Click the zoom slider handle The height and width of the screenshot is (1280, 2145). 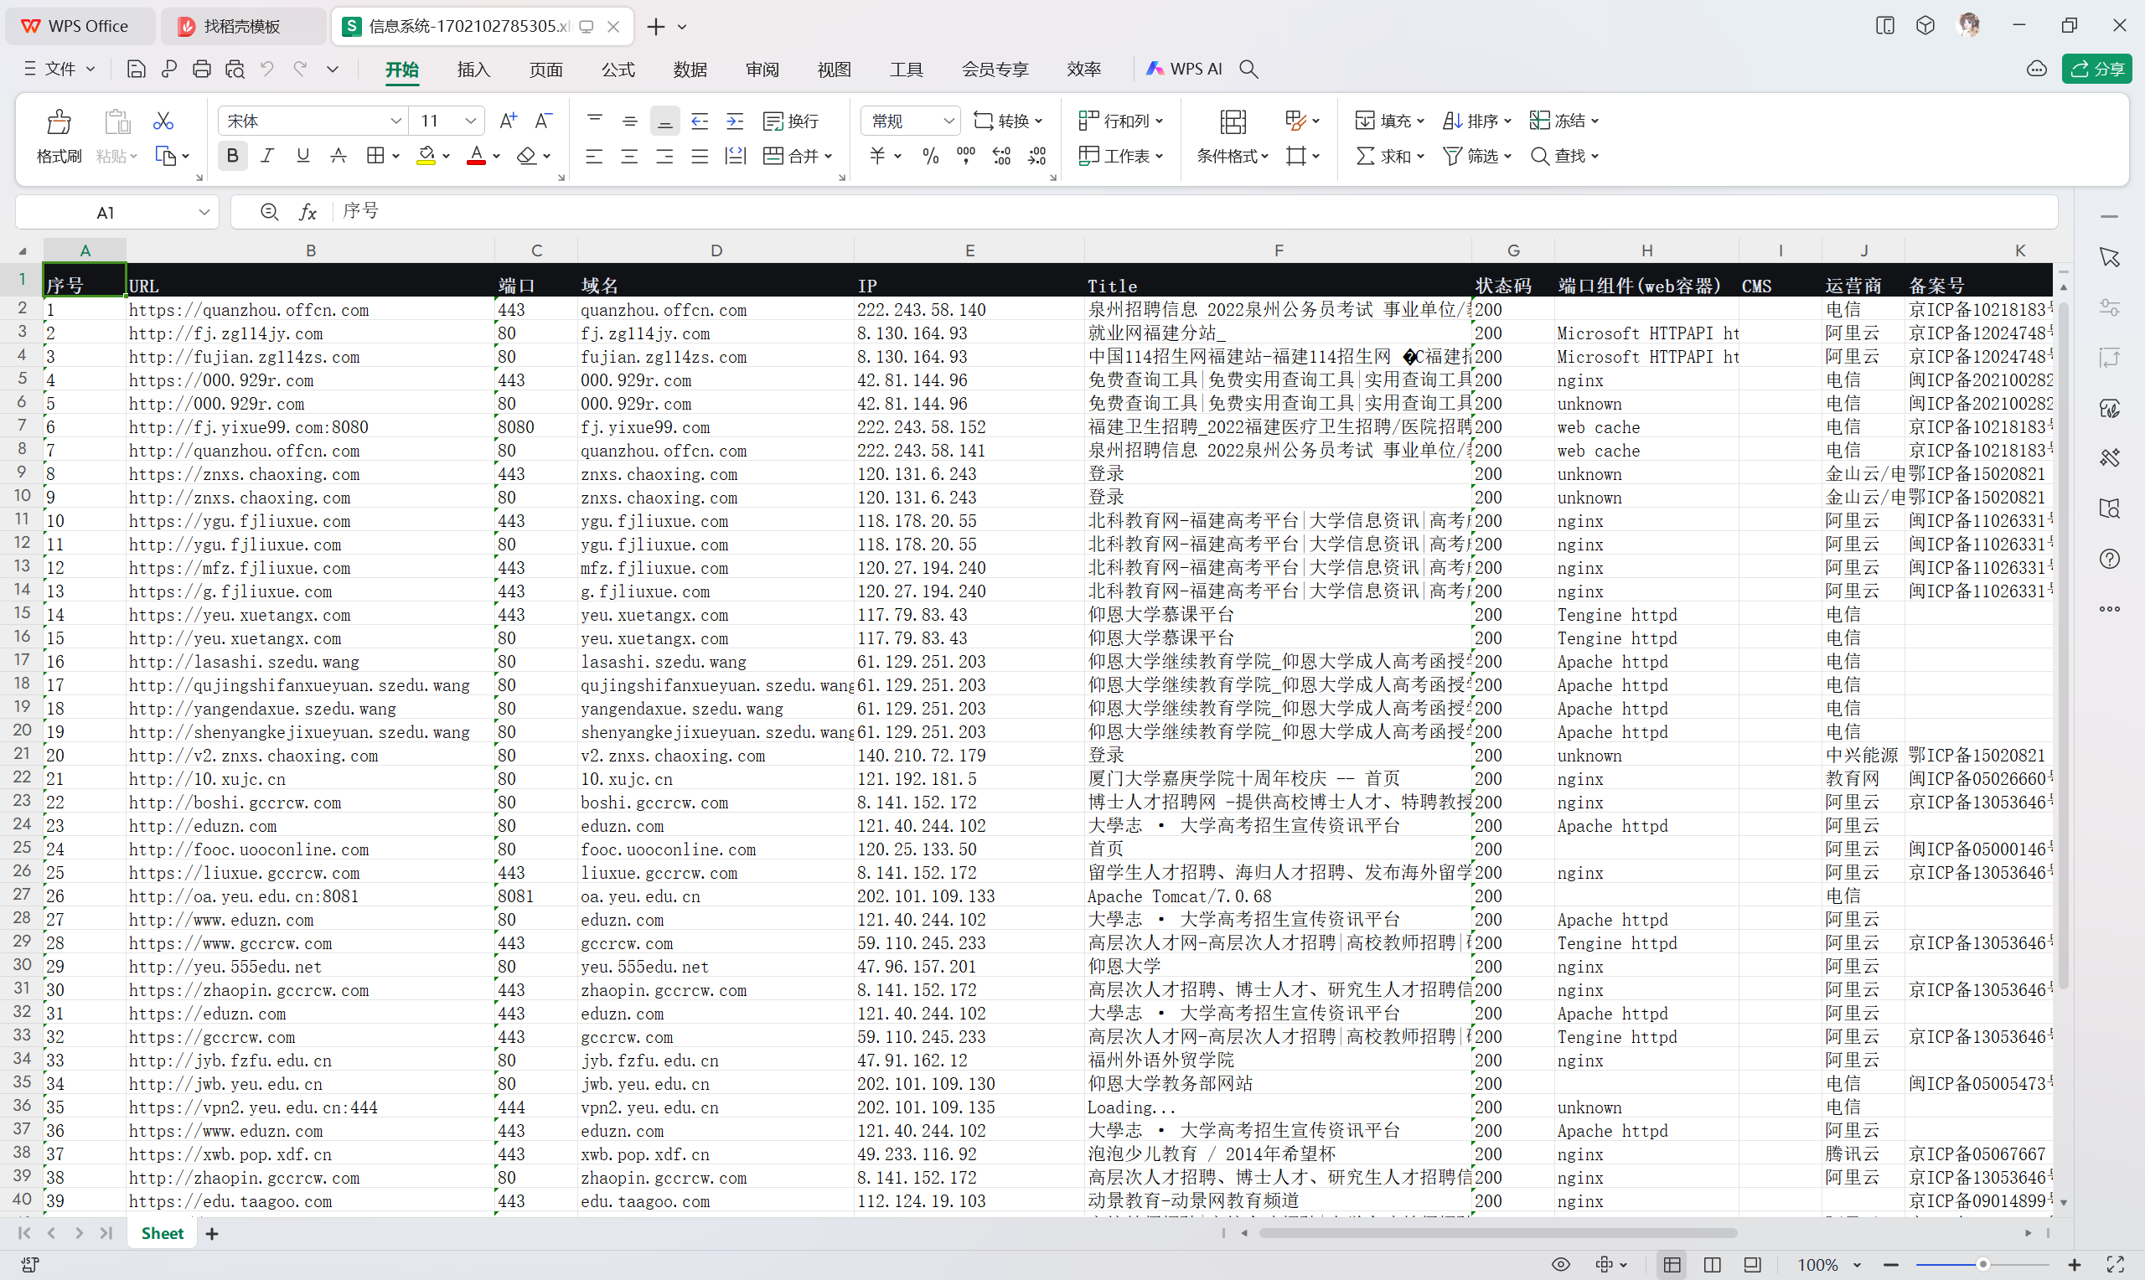tap(1982, 1264)
